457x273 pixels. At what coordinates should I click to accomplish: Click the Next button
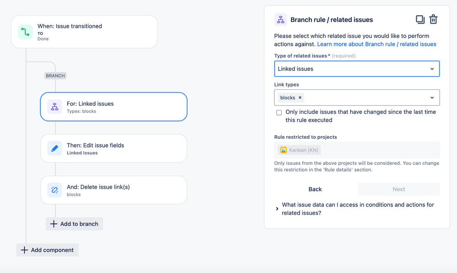(399, 189)
